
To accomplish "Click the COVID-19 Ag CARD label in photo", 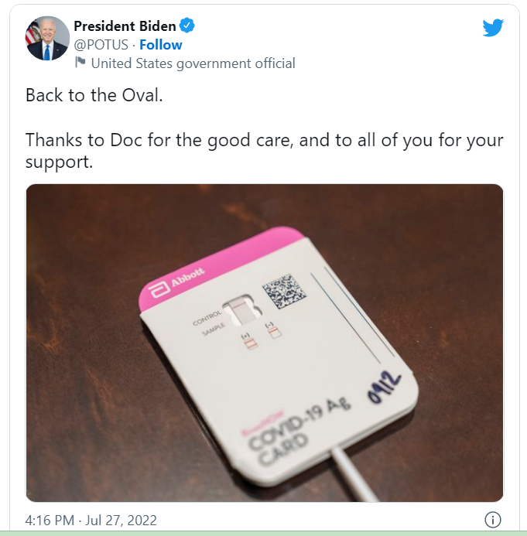I will click(296, 432).
